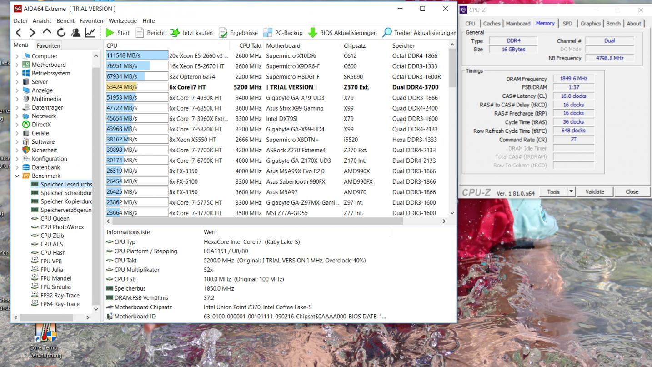652x367 pixels.
Task: Expand the Server tree node
Action: pyautogui.click(x=17, y=82)
